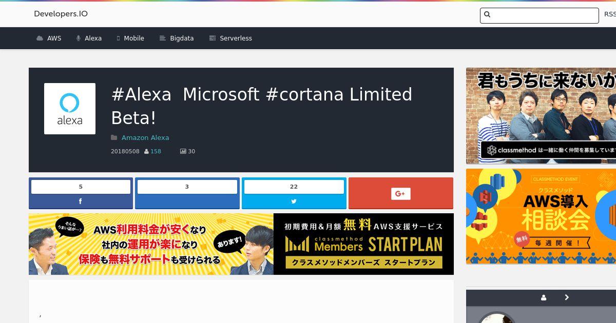Click the phone icon beside Mobile

pos(119,38)
